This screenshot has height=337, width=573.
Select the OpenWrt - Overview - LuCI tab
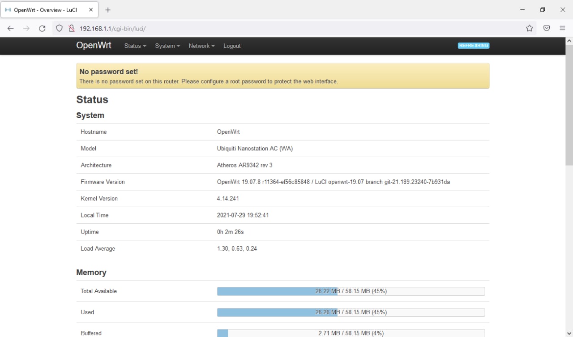click(50, 10)
